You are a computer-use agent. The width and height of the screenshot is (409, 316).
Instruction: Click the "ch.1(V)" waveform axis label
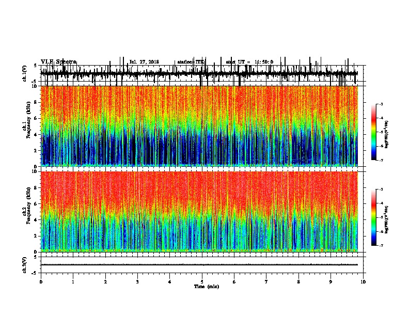24,73
